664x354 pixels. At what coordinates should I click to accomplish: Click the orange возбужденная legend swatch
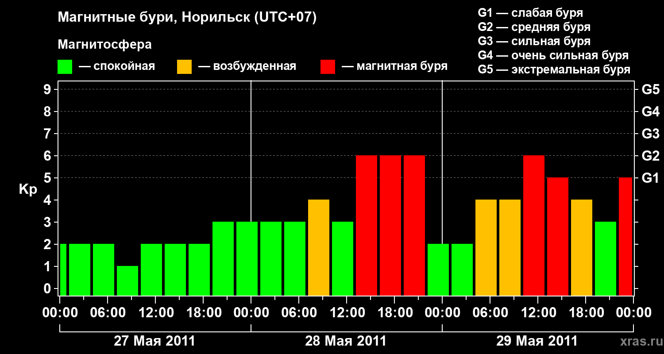click(x=184, y=67)
